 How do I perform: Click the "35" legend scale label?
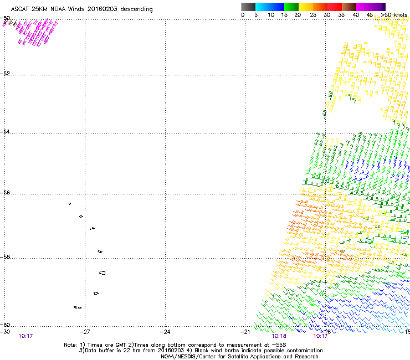pos(341,15)
